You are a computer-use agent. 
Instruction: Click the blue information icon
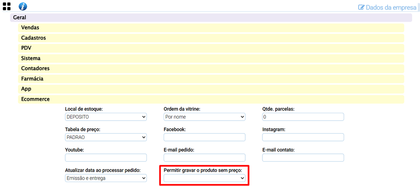[23, 7]
